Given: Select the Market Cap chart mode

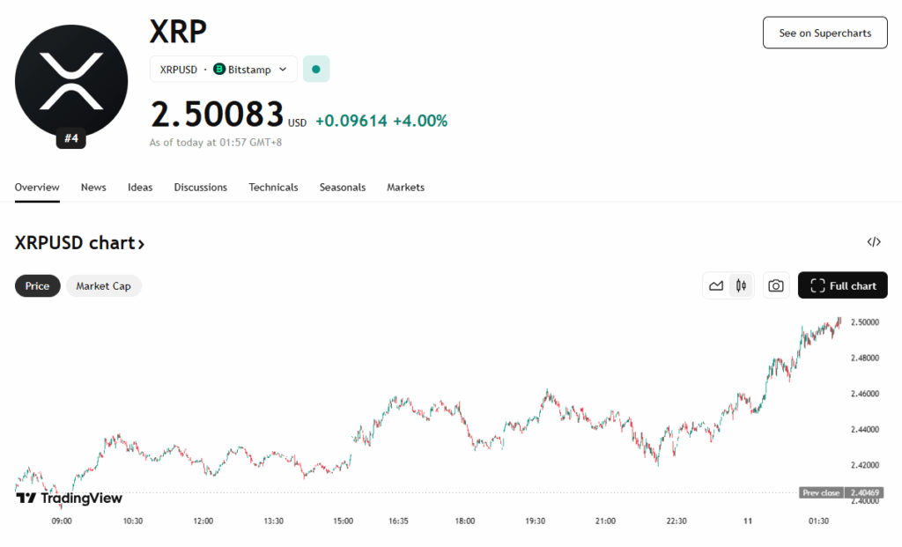Looking at the screenshot, I should (x=104, y=286).
